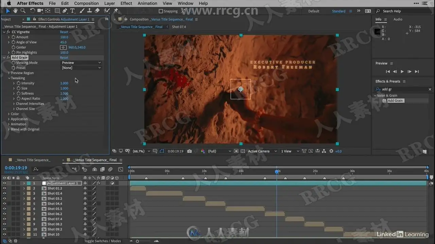This screenshot has width=435, height=244.
Task: Select the Hand tool
Action: pyautogui.click(x=16, y=11)
